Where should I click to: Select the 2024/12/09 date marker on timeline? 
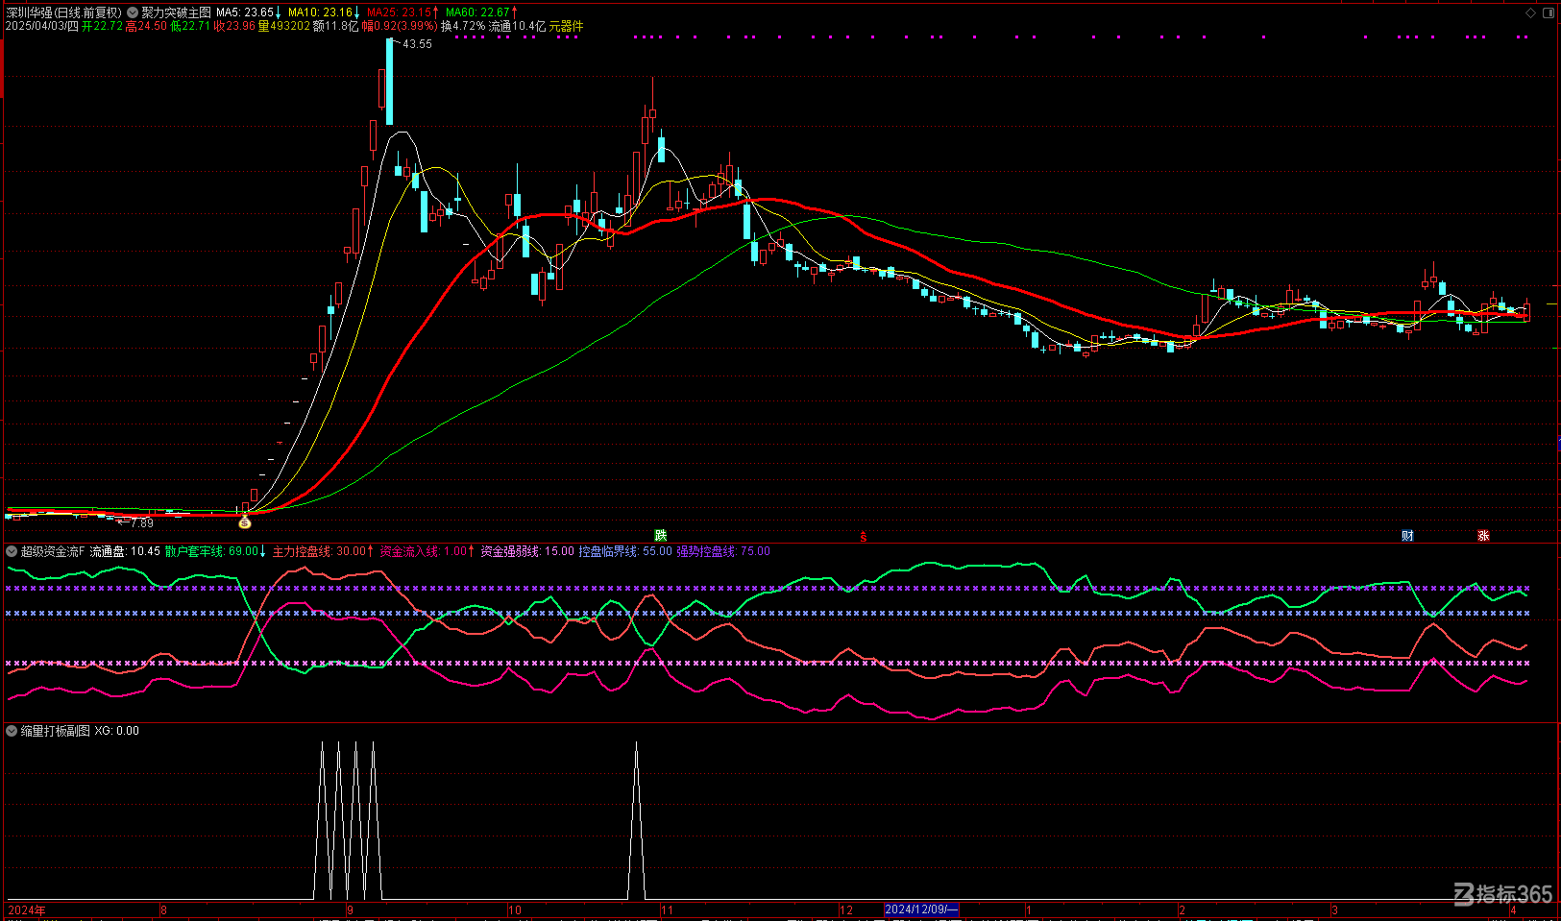pos(921,909)
